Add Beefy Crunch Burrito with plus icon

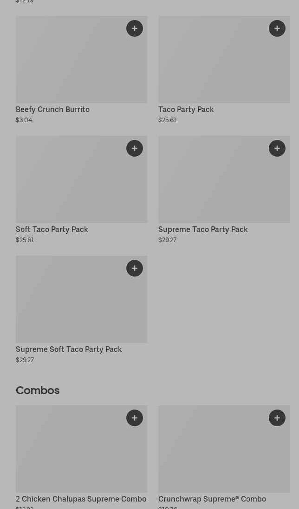(x=135, y=28)
